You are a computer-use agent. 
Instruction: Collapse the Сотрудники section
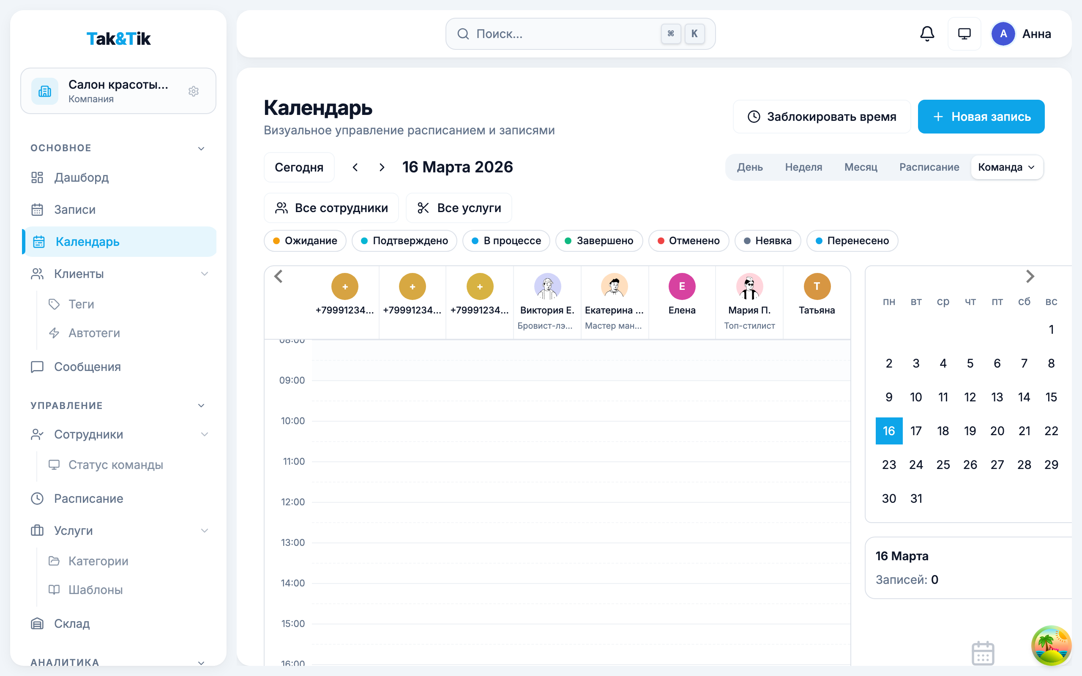(205, 433)
